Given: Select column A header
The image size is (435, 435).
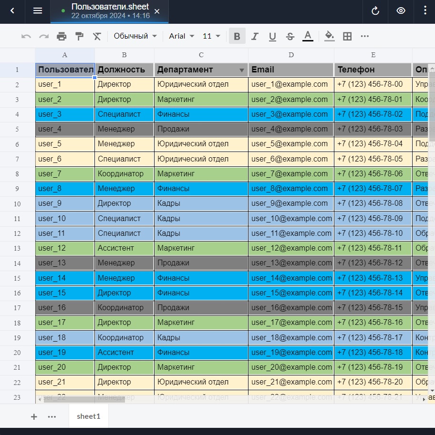Looking at the screenshot, I should click(65, 55).
